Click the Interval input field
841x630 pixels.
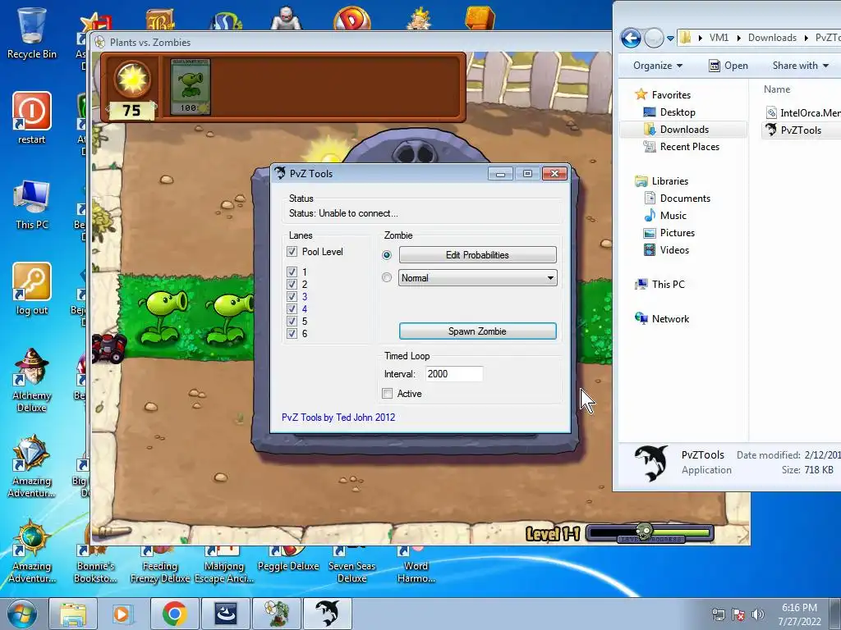pos(453,374)
